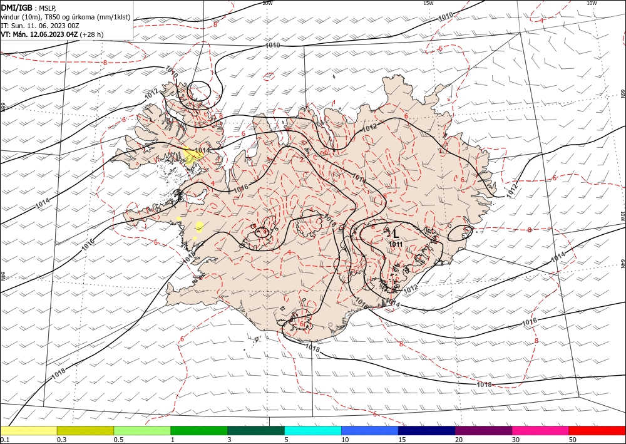Click the light green 0.5–1 legend swatch
The height and width of the screenshot is (444, 626).
(x=142, y=430)
